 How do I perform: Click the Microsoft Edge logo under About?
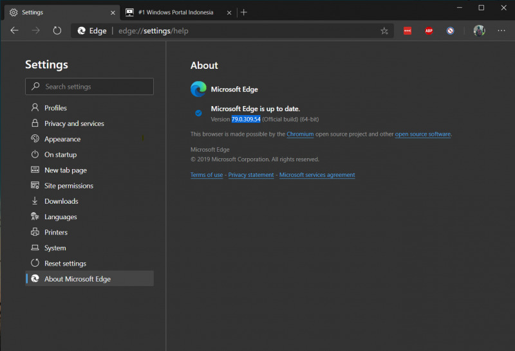(198, 89)
